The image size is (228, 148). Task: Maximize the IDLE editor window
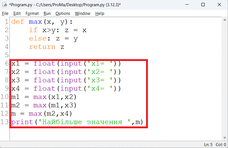[x=203, y=4]
